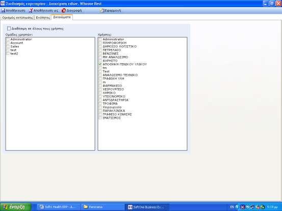
Task: Enable Διαθέσιμη σε όλους τους χρήστες checkbox
Action: (x=9, y=29)
